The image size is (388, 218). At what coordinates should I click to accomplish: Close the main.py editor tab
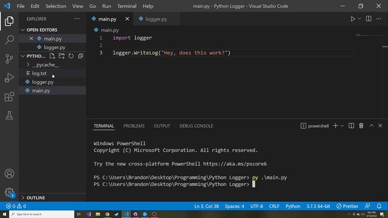pos(127,19)
